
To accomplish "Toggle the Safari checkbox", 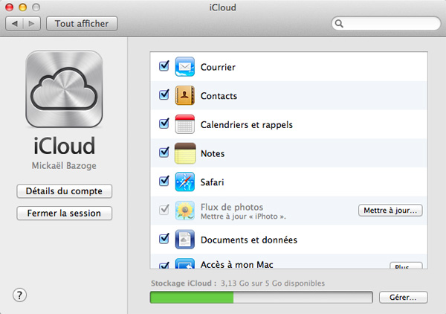I will (x=164, y=181).
